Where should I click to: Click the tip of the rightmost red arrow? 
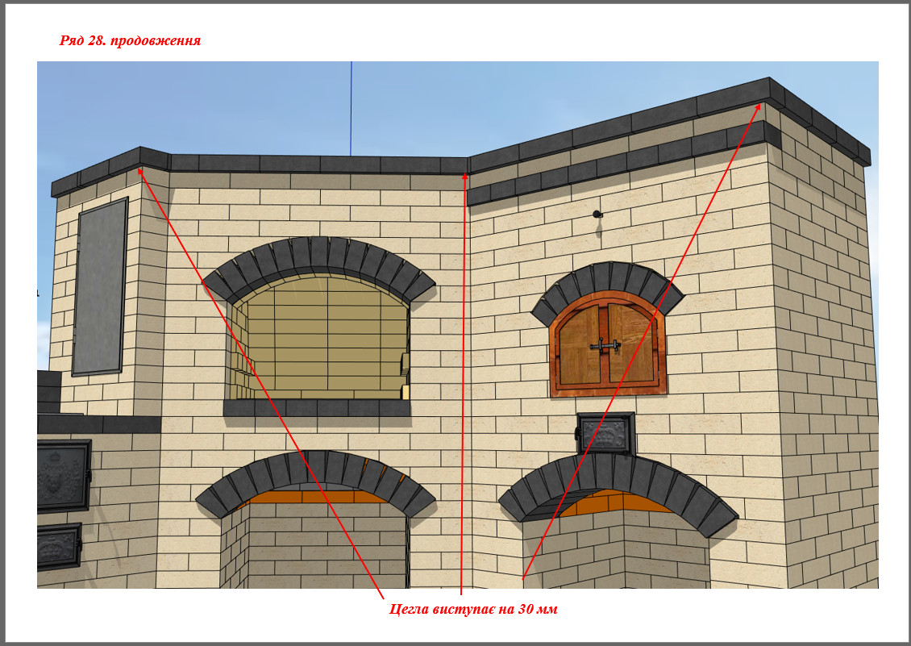pos(760,102)
